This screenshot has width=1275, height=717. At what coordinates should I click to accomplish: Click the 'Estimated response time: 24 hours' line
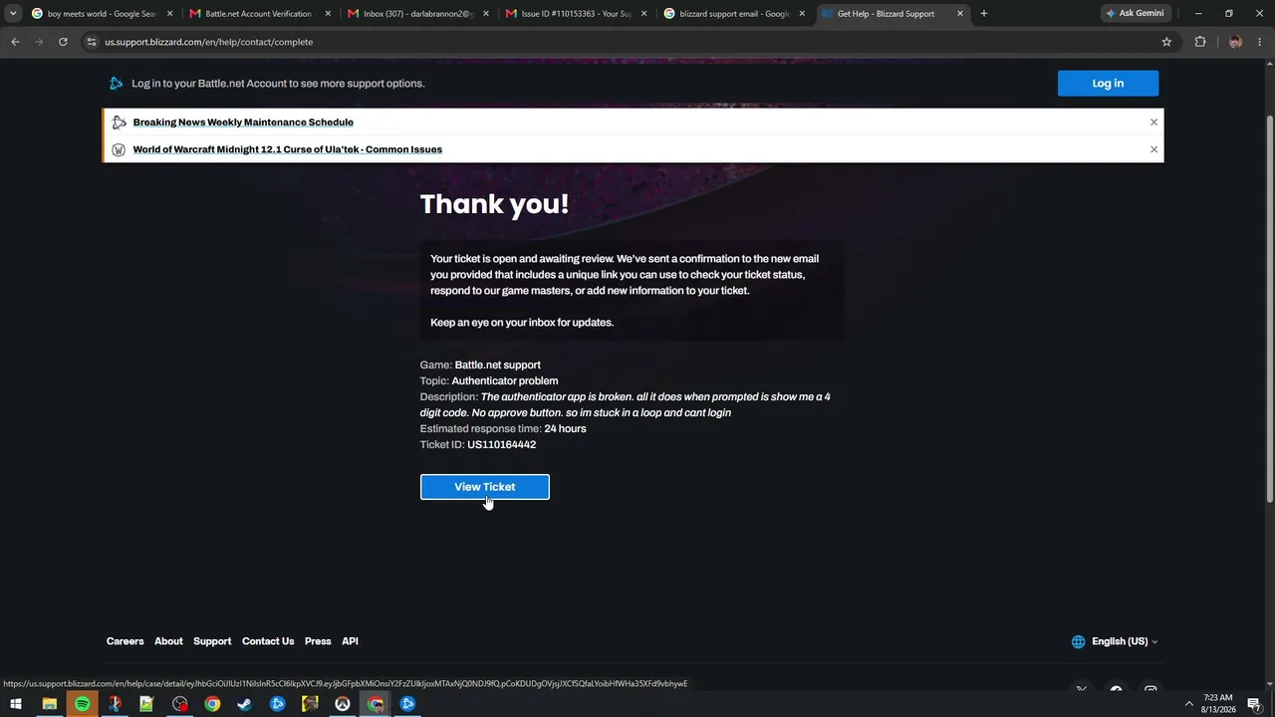coord(503,428)
